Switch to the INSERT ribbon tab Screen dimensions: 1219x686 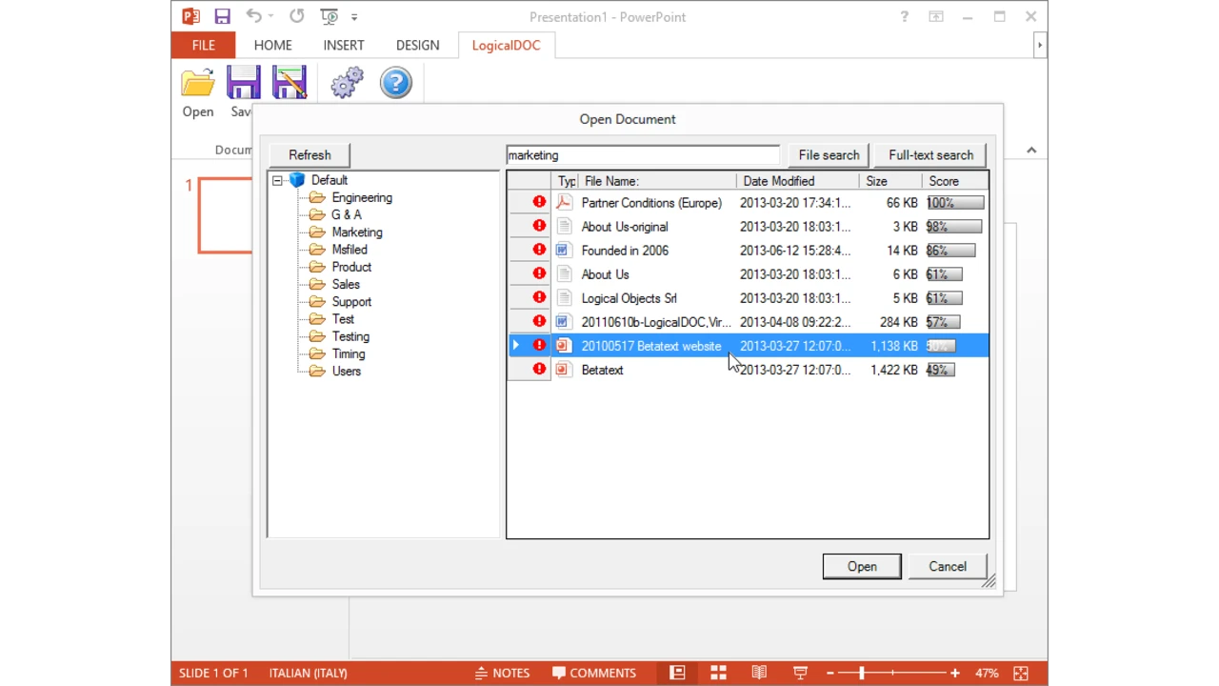pos(343,45)
